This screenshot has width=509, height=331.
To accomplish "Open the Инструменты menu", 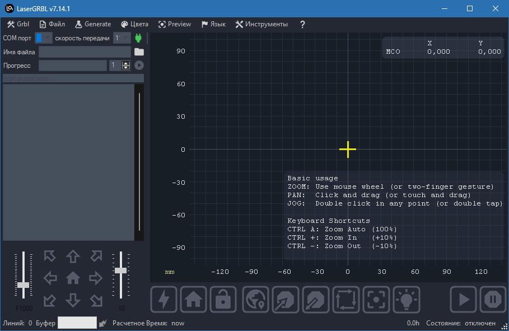I will pyautogui.click(x=261, y=24).
